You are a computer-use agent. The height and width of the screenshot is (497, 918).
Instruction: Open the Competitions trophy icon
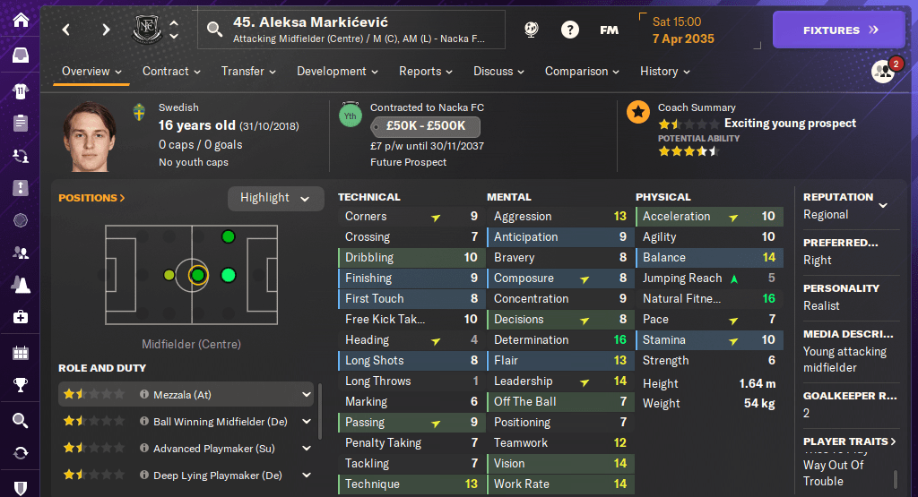point(20,386)
